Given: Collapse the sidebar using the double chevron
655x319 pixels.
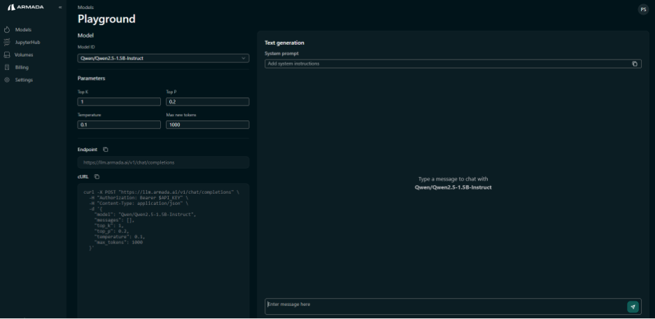Looking at the screenshot, I should (60, 8).
